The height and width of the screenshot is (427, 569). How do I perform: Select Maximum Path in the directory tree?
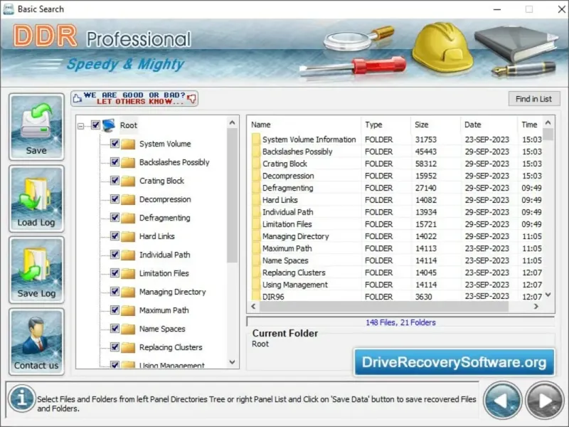point(164,310)
